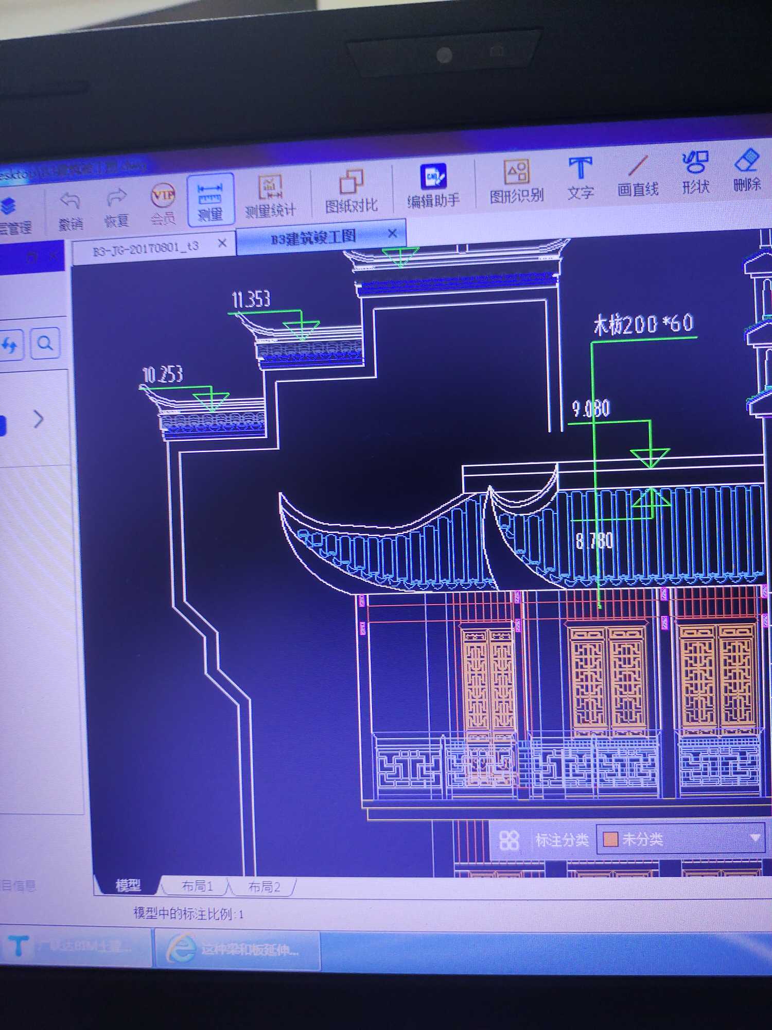This screenshot has width=772, height=1030.
Task: Close the B3-JG-20170801_t3 tab
Action: (x=222, y=243)
